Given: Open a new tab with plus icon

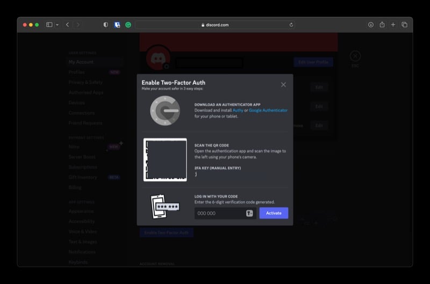Looking at the screenshot, I should pyautogui.click(x=393, y=25).
